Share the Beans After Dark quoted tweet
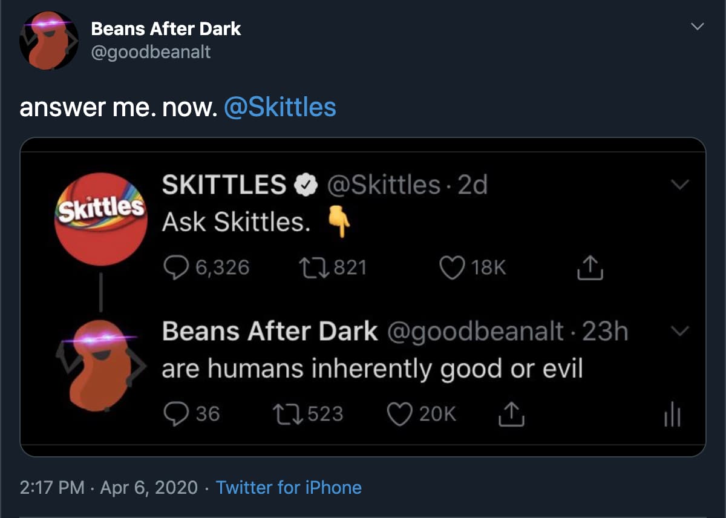 point(510,413)
